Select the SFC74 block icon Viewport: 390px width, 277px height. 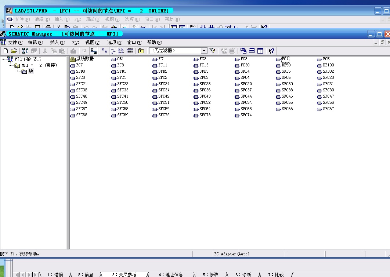[237, 115]
